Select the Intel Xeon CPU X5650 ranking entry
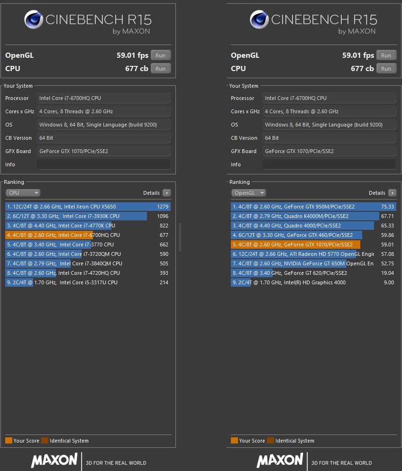Viewport: 402px width, 471px height. pyautogui.click(x=88, y=207)
